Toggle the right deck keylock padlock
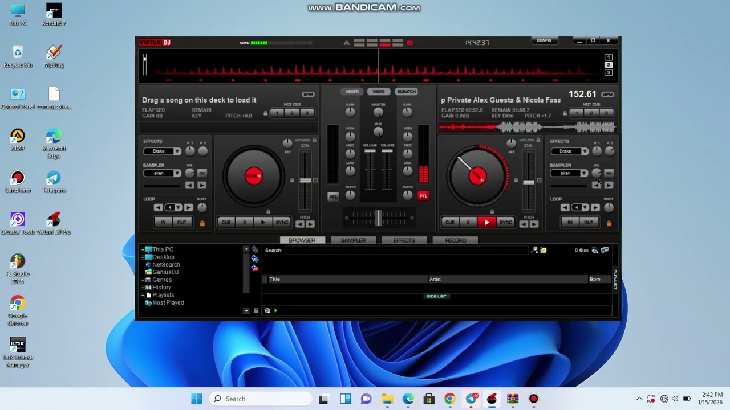730x410 pixels. point(538,140)
